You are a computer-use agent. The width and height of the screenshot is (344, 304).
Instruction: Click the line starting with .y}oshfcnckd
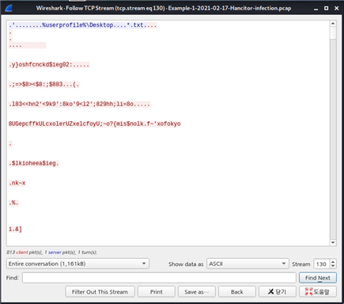(x=49, y=65)
